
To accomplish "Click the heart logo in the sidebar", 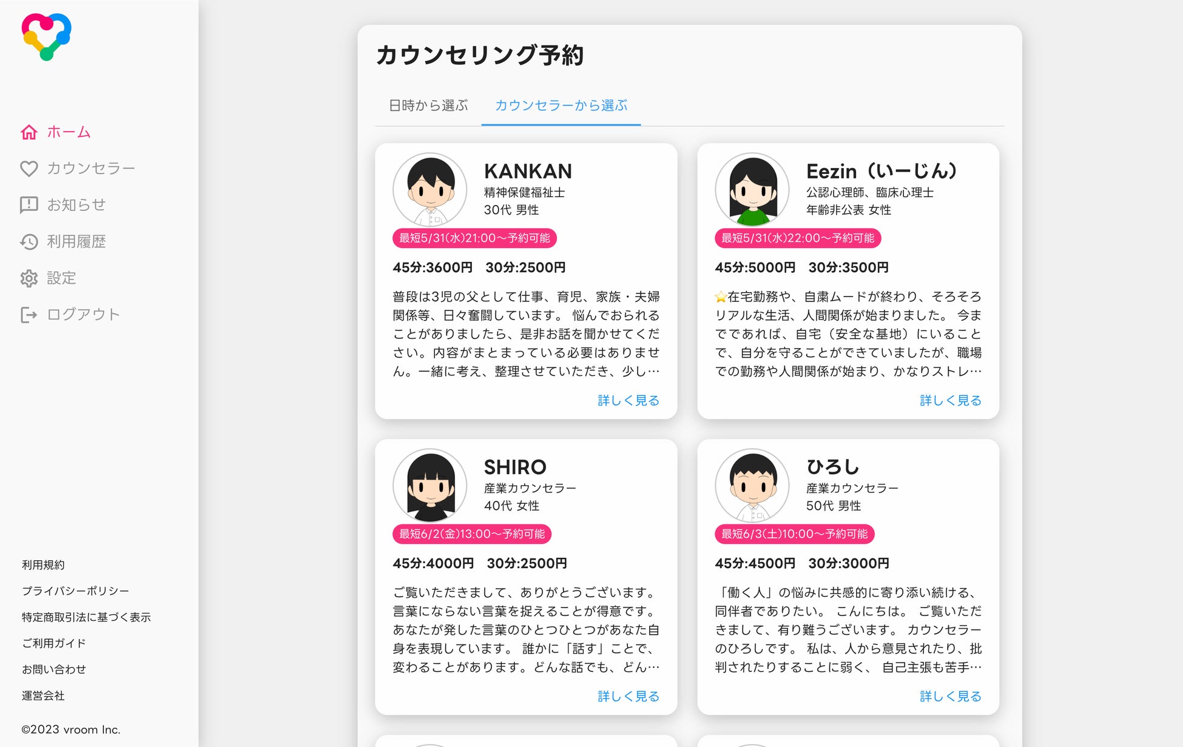I will pos(46,36).
